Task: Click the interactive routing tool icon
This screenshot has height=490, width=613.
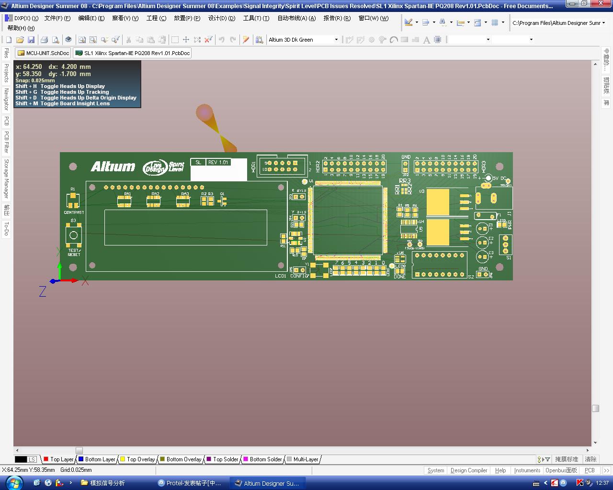Action: point(350,40)
